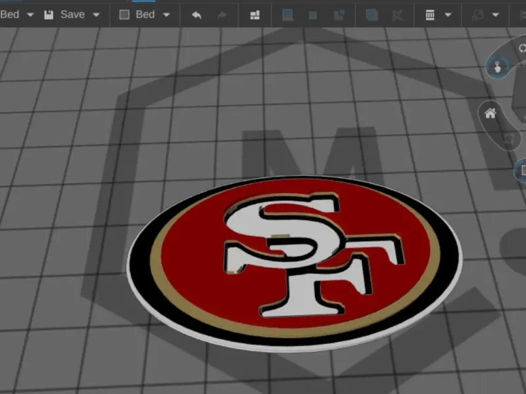Open the dropdown arrow next to Save
This screenshot has height=394, width=526.
click(x=96, y=14)
